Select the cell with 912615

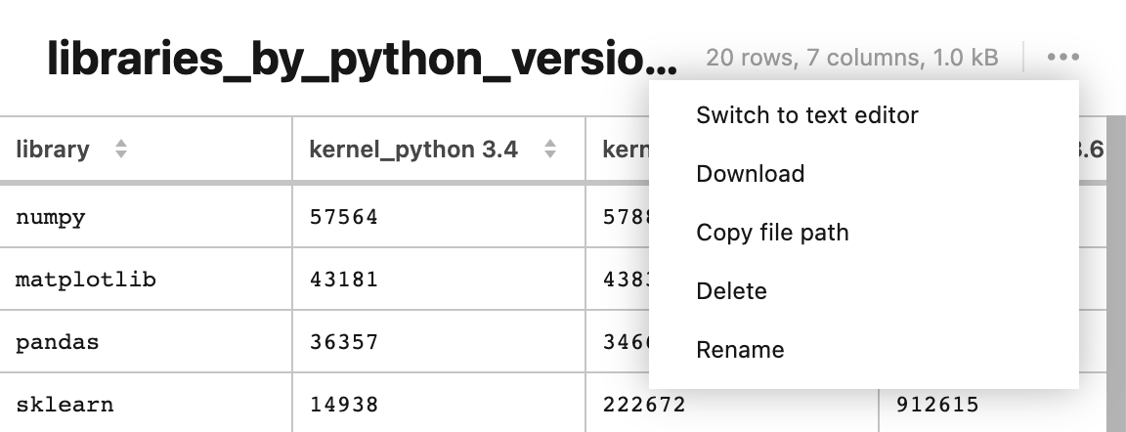936,405
